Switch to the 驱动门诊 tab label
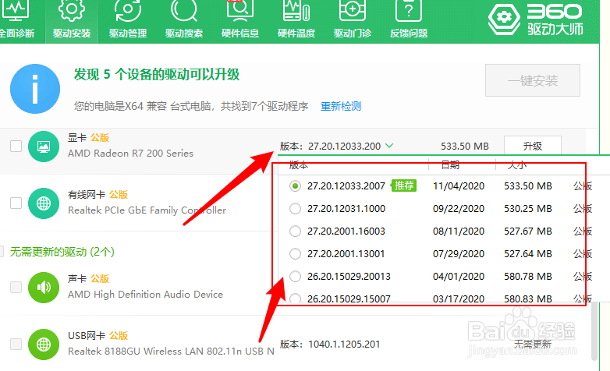The height and width of the screenshot is (371, 610). click(x=353, y=34)
